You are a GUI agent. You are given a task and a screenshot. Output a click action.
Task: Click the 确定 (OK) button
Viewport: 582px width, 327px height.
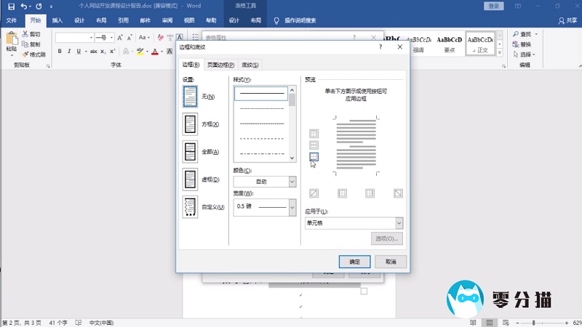(354, 262)
